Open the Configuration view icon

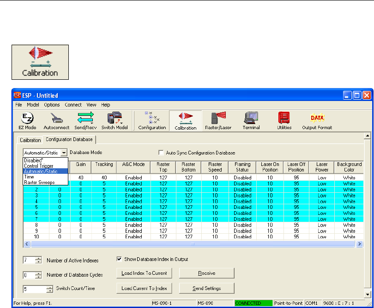point(152,120)
